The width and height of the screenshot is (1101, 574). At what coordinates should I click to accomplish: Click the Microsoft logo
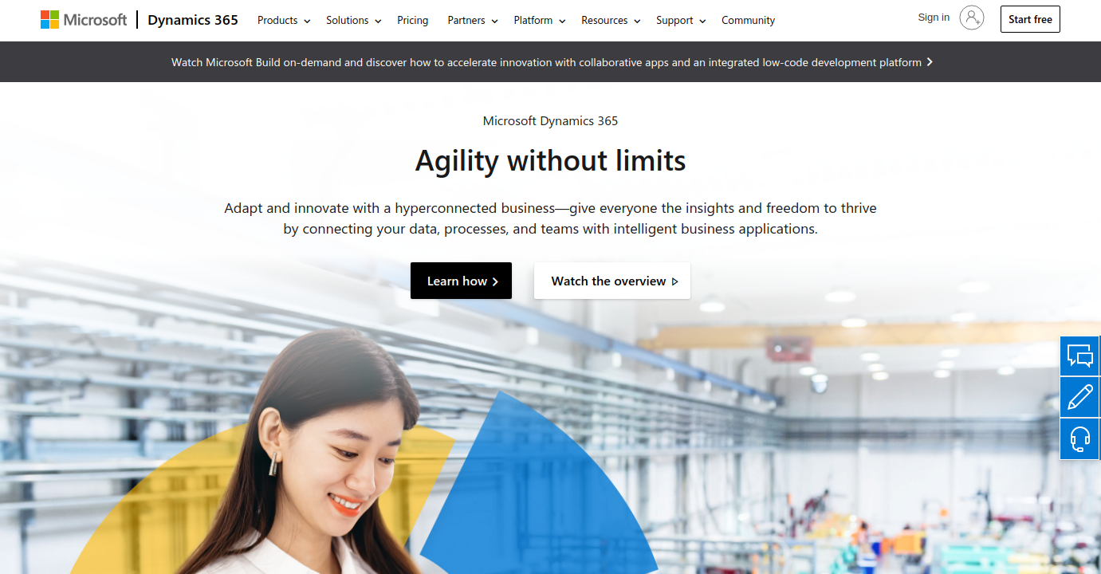click(84, 20)
